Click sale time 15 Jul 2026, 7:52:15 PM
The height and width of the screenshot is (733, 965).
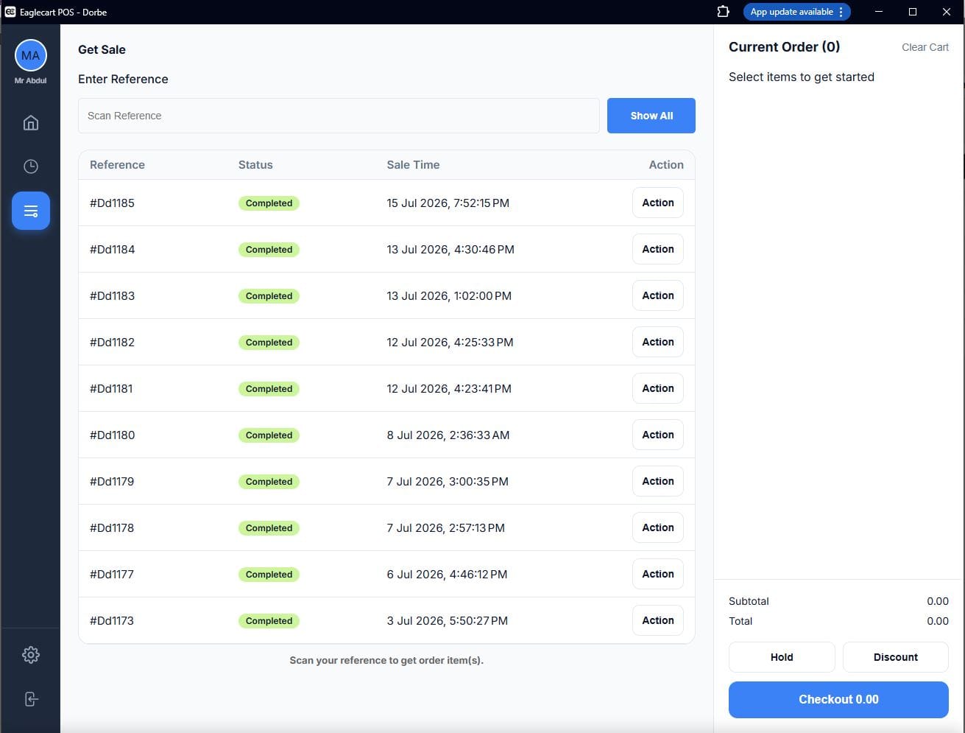click(448, 203)
